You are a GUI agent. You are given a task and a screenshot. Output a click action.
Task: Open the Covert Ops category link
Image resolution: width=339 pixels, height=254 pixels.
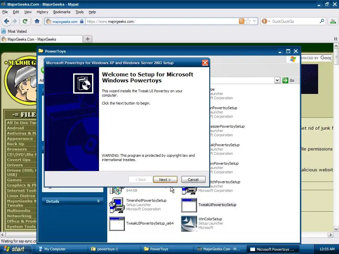click(x=19, y=160)
